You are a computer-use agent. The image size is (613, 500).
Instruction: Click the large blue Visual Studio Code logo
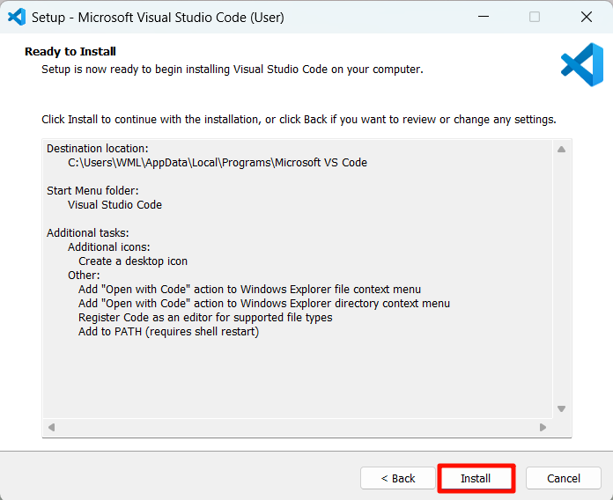tap(581, 65)
